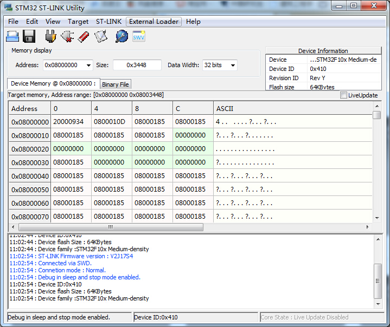Screen dimensions: 390x327
Task: Click the memory table scroll right arrow
Action: pos(368,227)
